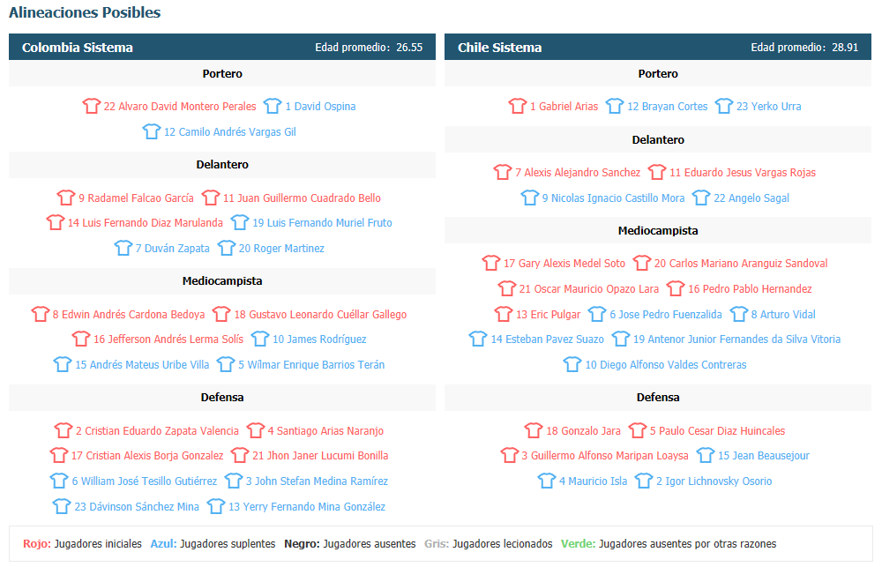Select player Cristian Eduardo Zapata Valencia
This screenshot has width=882, height=567.
click(x=158, y=431)
